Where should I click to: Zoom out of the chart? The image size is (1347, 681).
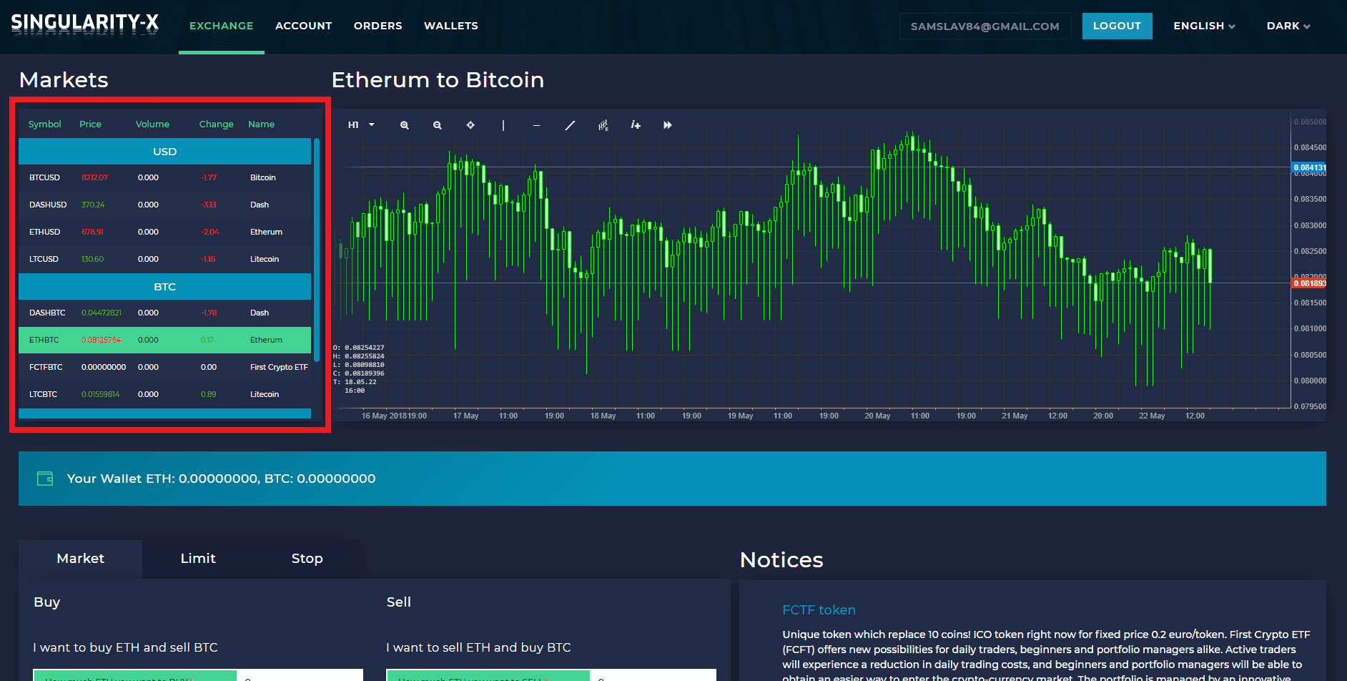point(438,125)
